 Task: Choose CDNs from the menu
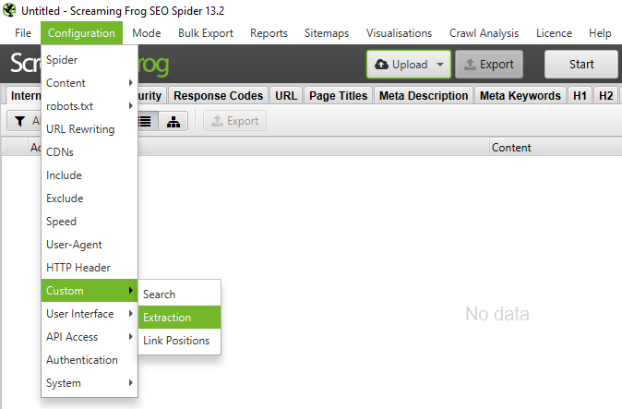90,152
